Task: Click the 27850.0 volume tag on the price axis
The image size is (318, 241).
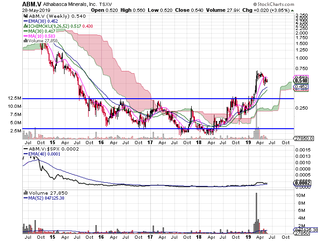Action: tap(304, 139)
